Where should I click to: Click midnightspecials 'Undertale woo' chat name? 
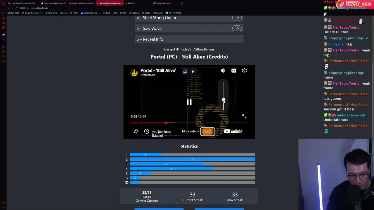pos(351,115)
